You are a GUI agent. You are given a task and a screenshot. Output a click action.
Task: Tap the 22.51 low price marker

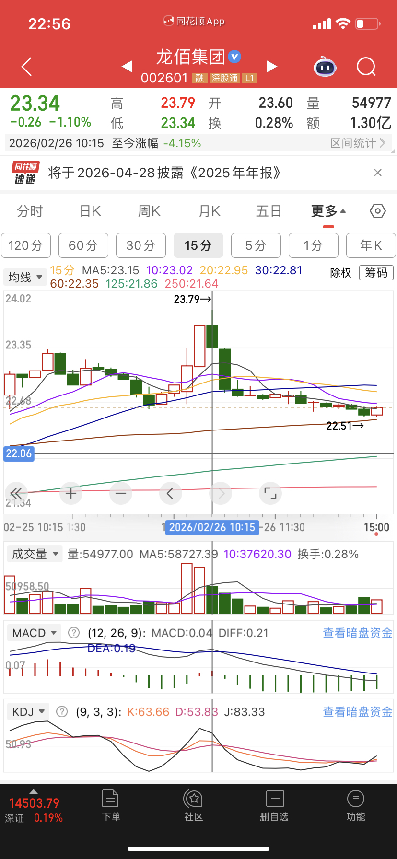pos(345,426)
